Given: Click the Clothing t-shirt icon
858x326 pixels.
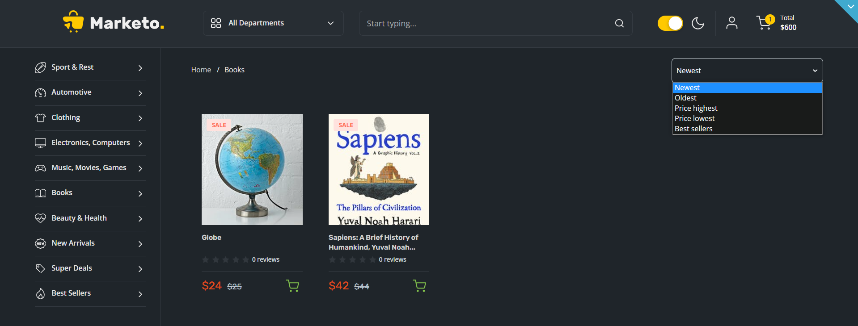Looking at the screenshot, I should click(x=40, y=118).
